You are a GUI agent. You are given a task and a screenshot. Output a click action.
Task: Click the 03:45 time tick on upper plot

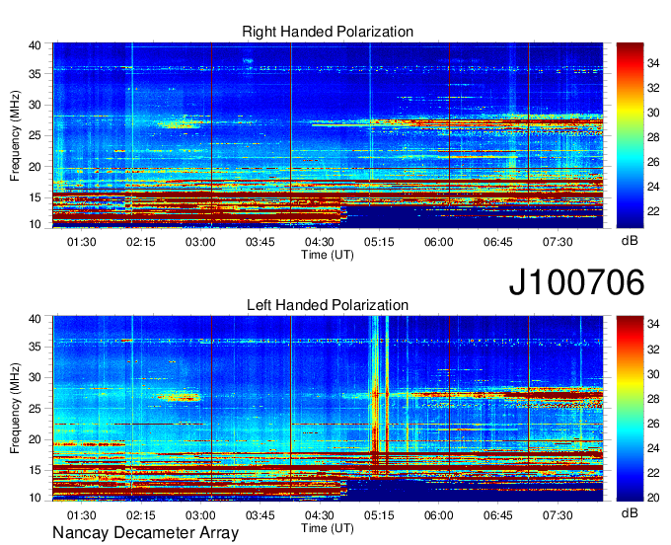(261, 242)
